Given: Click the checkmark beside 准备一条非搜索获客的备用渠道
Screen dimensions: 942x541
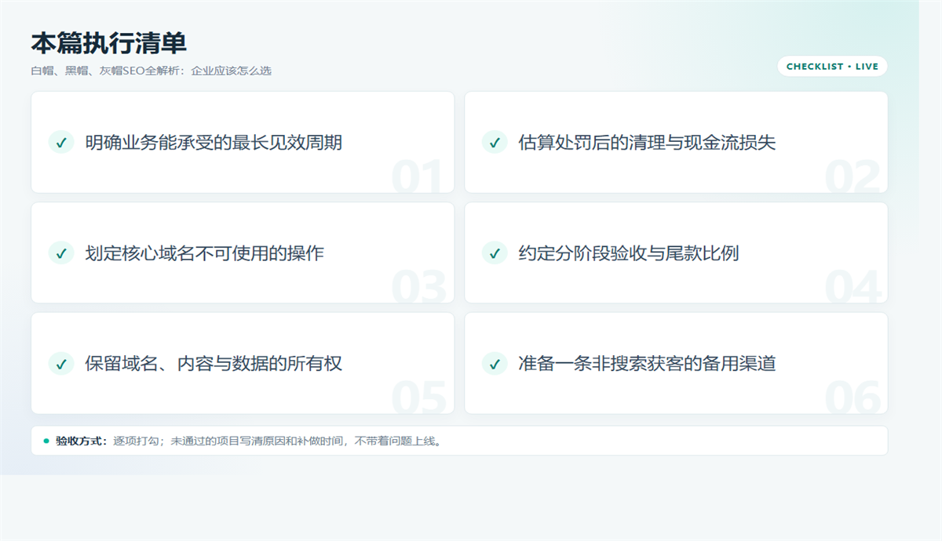Looking at the screenshot, I should 495,364.
